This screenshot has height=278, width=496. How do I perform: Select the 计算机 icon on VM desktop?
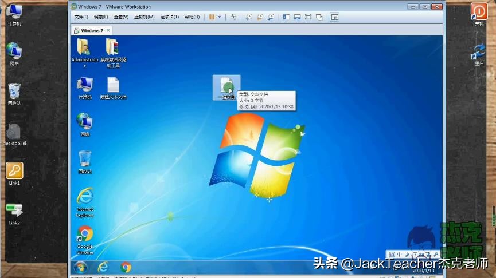pyautogui.click(x=85, y=88)
